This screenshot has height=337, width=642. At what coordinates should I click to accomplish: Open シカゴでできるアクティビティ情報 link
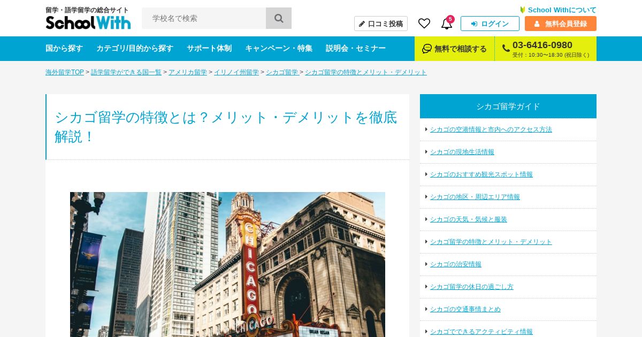click(x=481, y=332)
